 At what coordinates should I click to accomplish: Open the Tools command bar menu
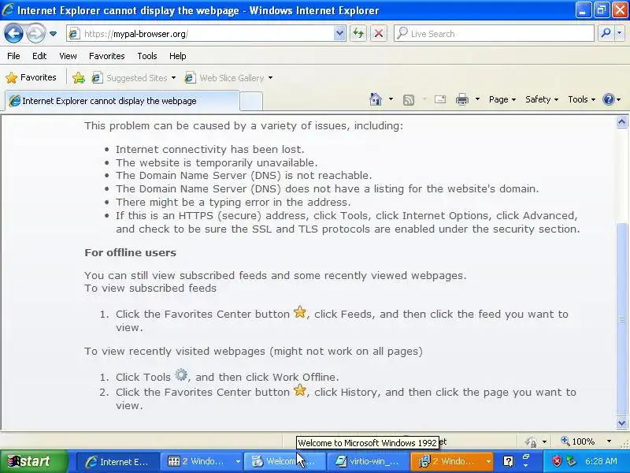[581, 99]
